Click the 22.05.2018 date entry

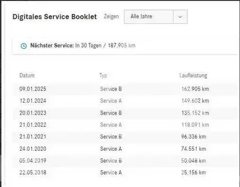click(33, 172)
